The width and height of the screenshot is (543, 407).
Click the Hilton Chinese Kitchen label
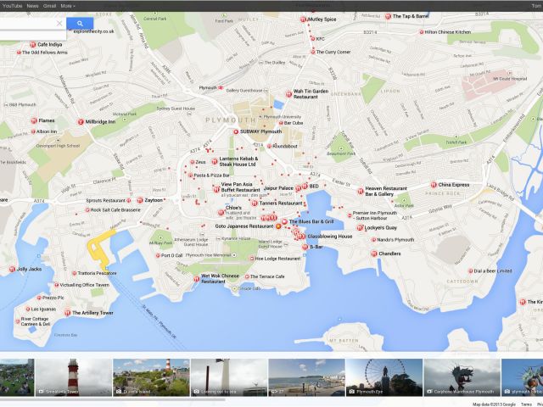point(448,32)
